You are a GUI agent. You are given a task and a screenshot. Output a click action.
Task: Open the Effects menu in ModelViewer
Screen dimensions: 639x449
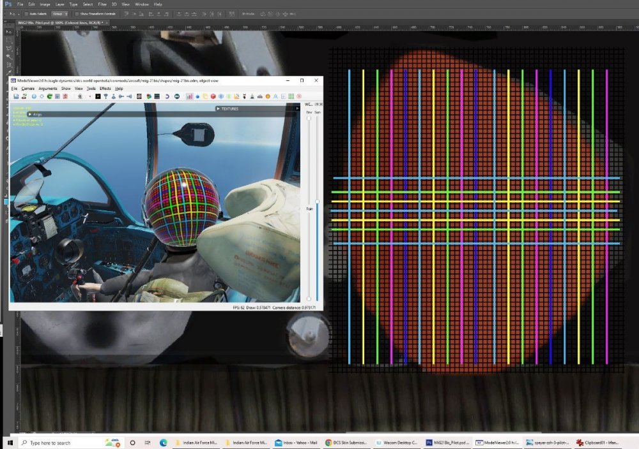105,88
